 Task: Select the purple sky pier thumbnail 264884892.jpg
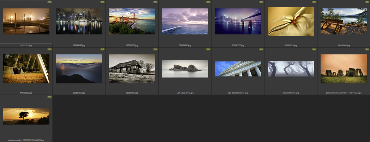[x=185, y=21]
